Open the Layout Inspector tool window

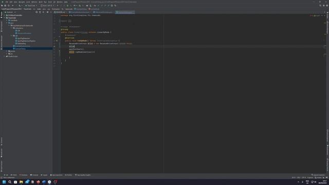coord(318,175)
